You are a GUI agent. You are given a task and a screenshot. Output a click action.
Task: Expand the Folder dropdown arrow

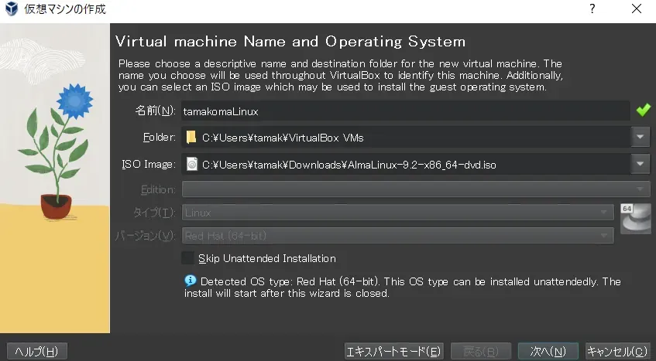[x=641, y=138]
